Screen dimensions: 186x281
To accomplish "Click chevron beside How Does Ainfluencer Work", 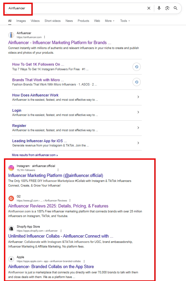I will [138, 97].
